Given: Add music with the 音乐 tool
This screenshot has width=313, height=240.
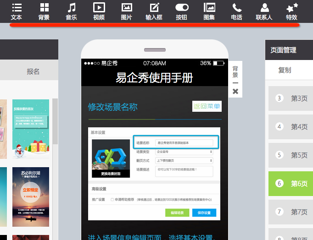Looking at the screenshot, I should click(x=72, y=11).
